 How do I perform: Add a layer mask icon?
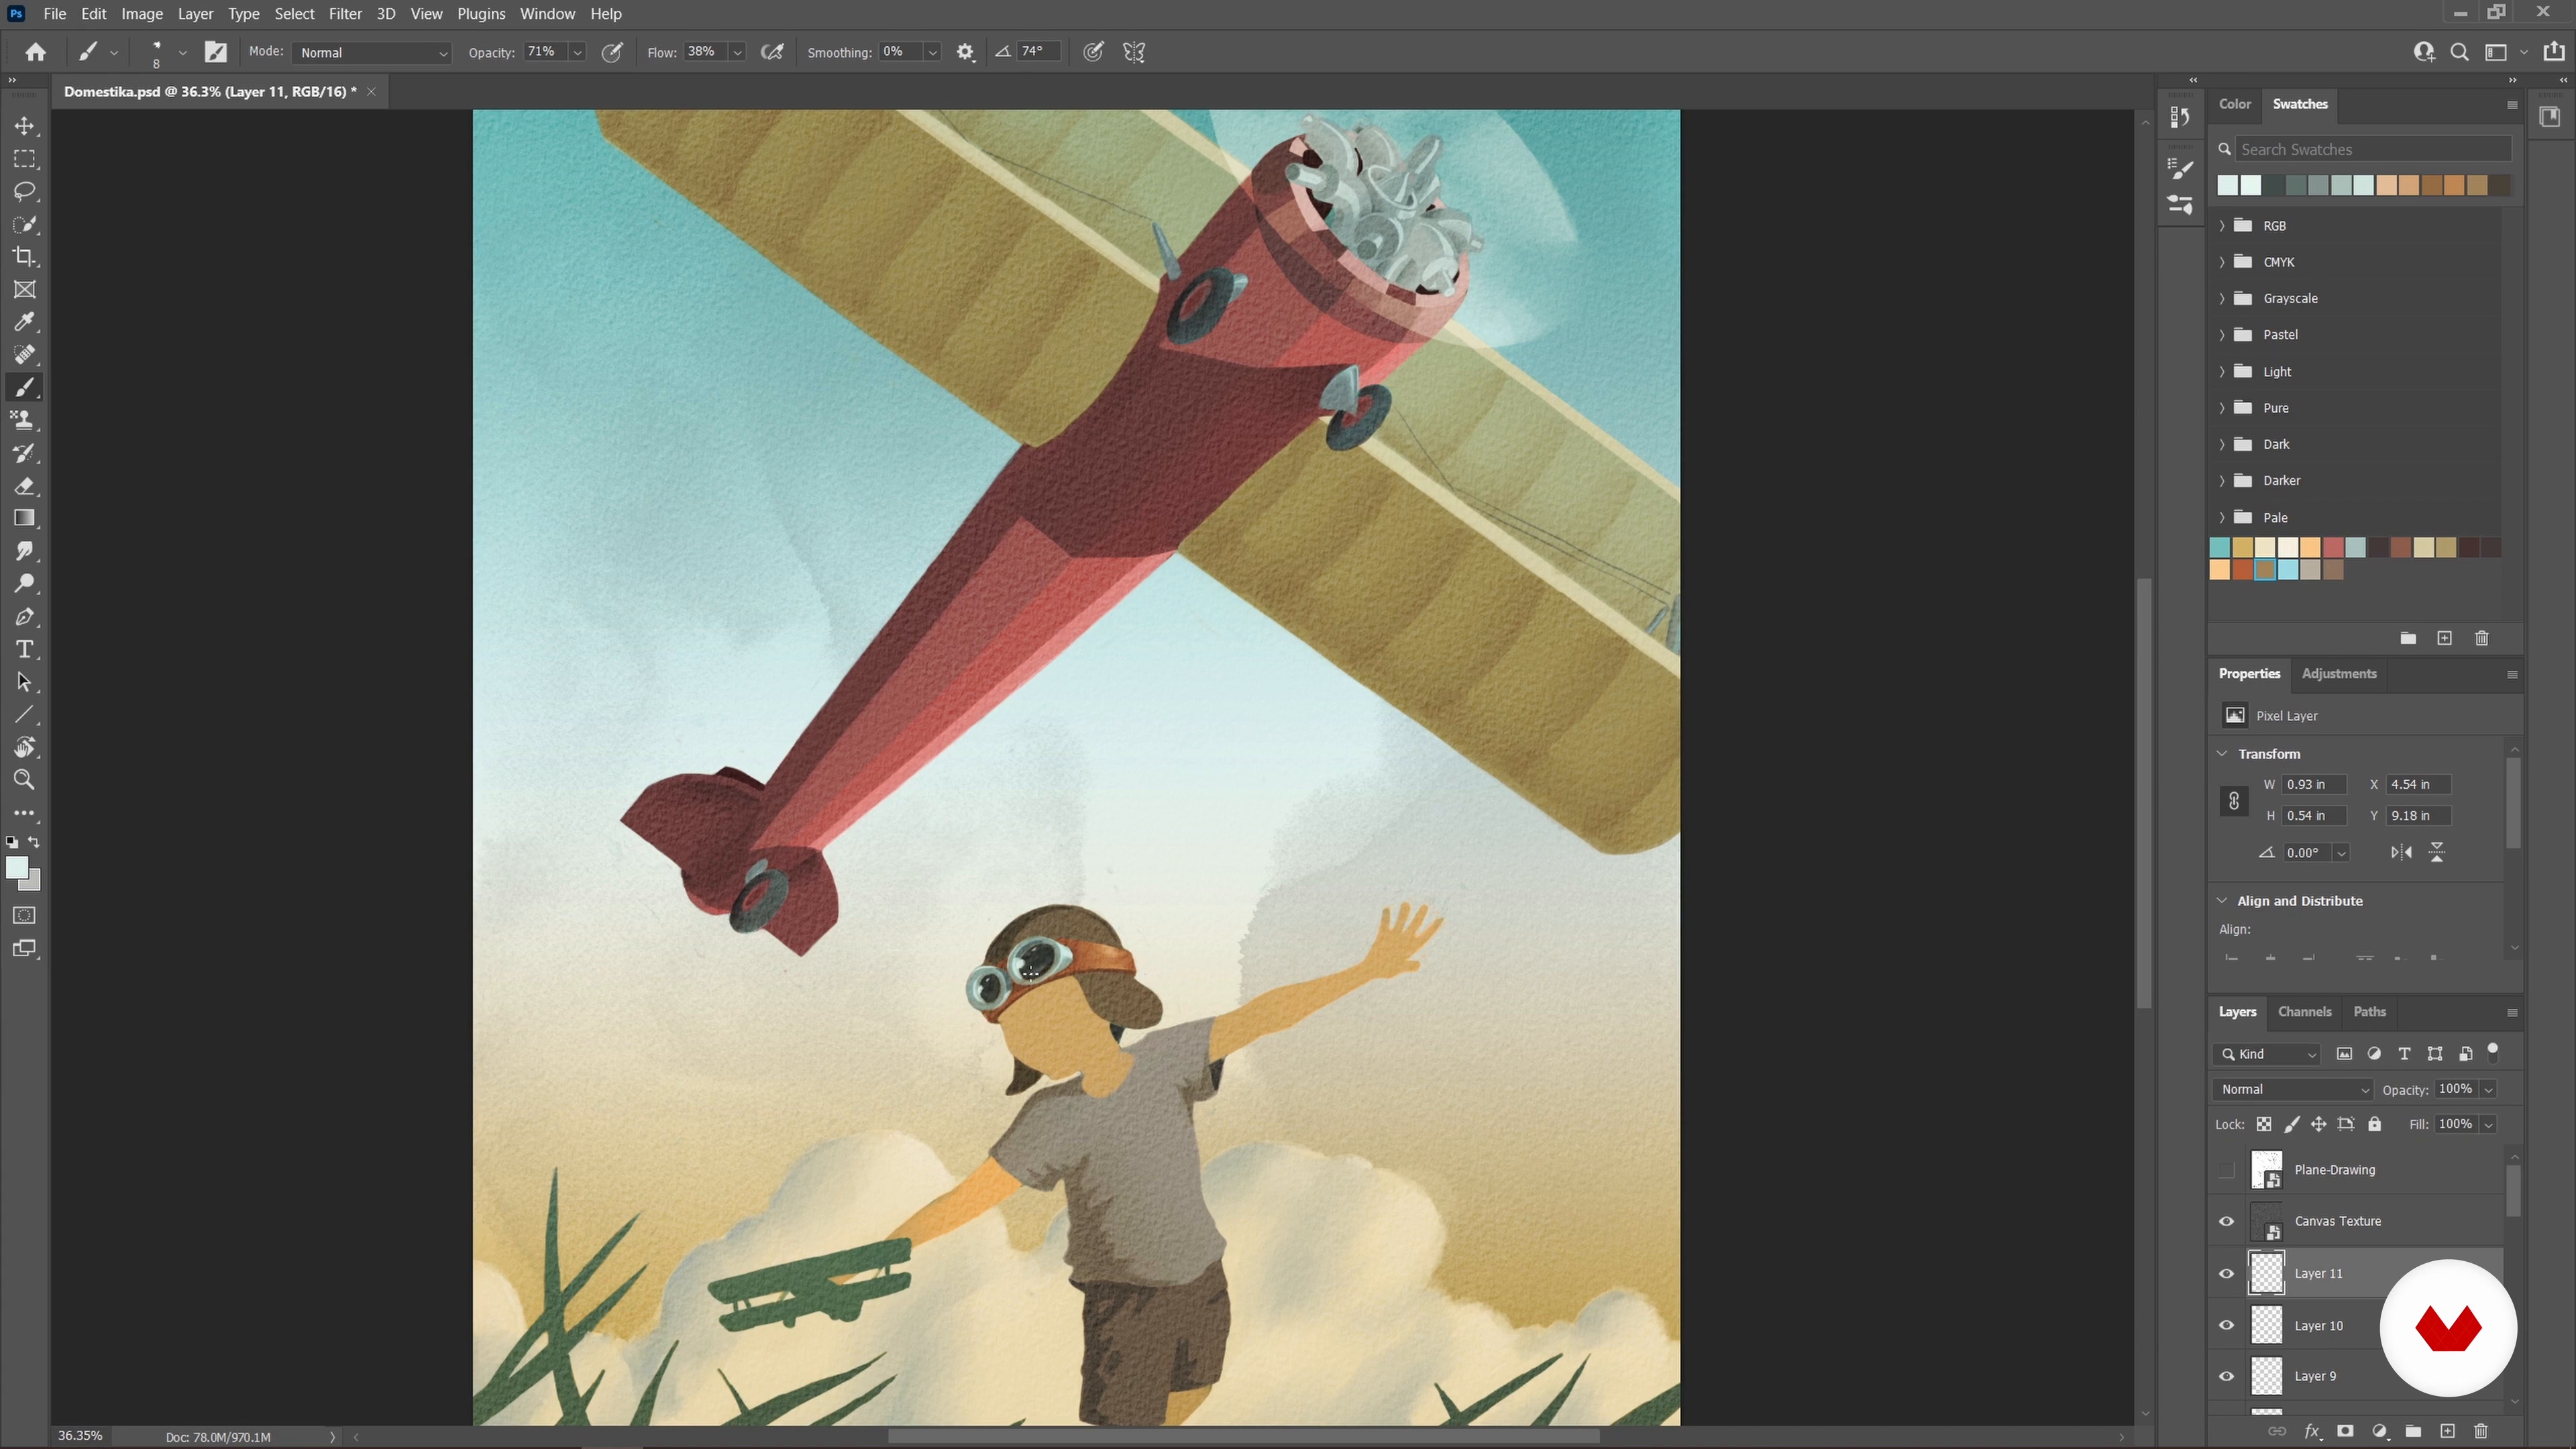pyautogui.click(x=2345, y=1432)
